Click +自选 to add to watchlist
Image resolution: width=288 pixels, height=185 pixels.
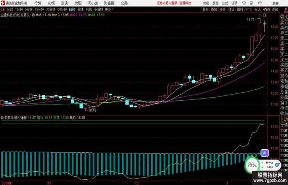click(x=266, y=9)
